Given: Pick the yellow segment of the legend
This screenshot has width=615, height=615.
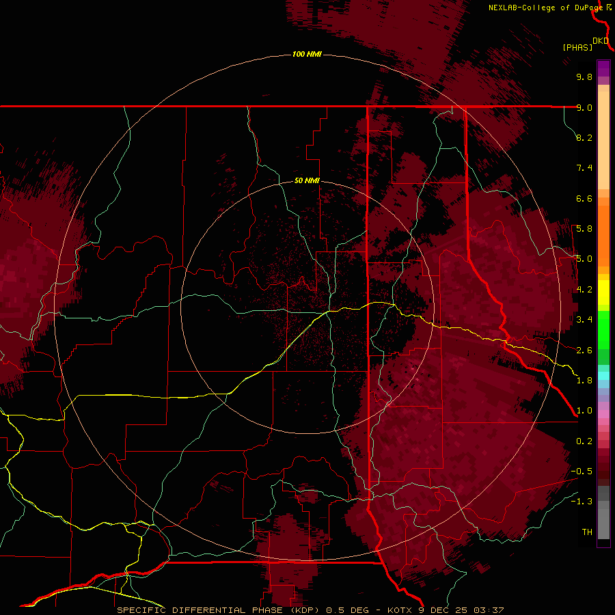Looking at the screenshot, I should (603, 292).
